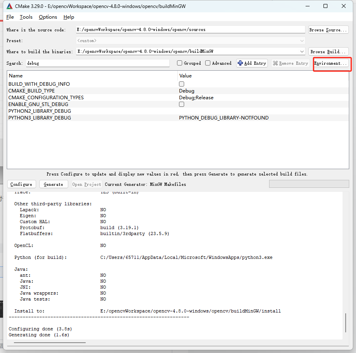
Task: Edit the PYTHON_DEBUG_LIBRARY-NOTFOUND value
Action: pyautogui.click(x=223, y=118)
